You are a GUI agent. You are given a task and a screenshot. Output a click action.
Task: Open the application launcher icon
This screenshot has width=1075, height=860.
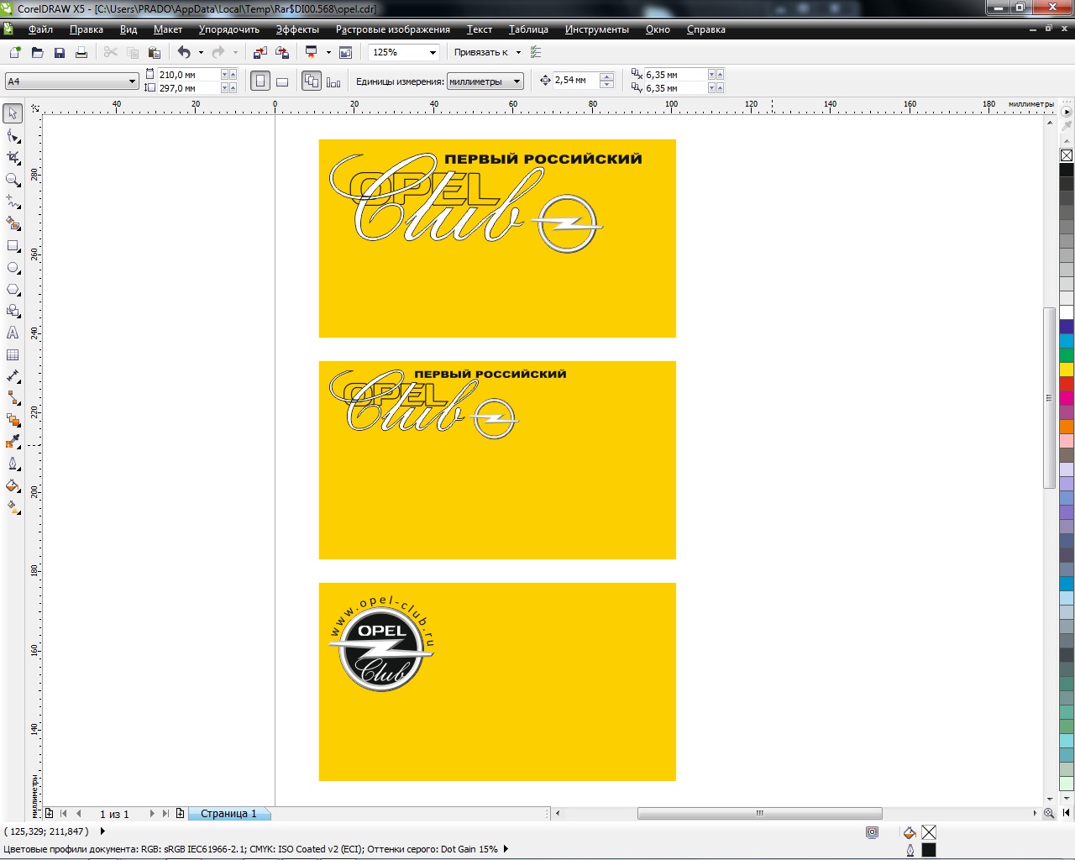click(311, 52)
